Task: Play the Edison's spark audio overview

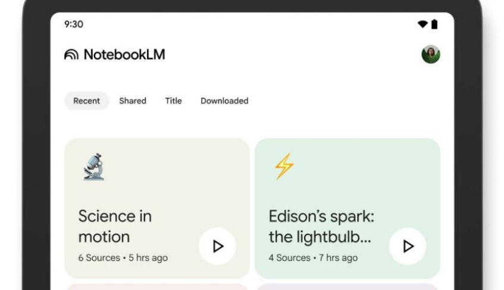Action: (x=408, y=246)
